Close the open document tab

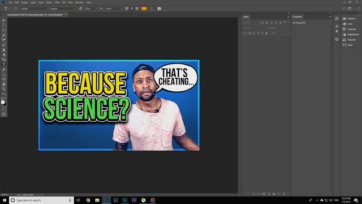pyautogui.click(x=66, y=15)
